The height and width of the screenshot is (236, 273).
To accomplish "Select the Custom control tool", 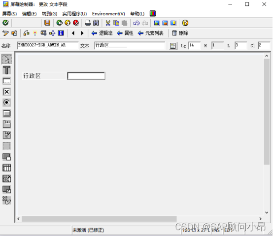I will click(6, 189).
